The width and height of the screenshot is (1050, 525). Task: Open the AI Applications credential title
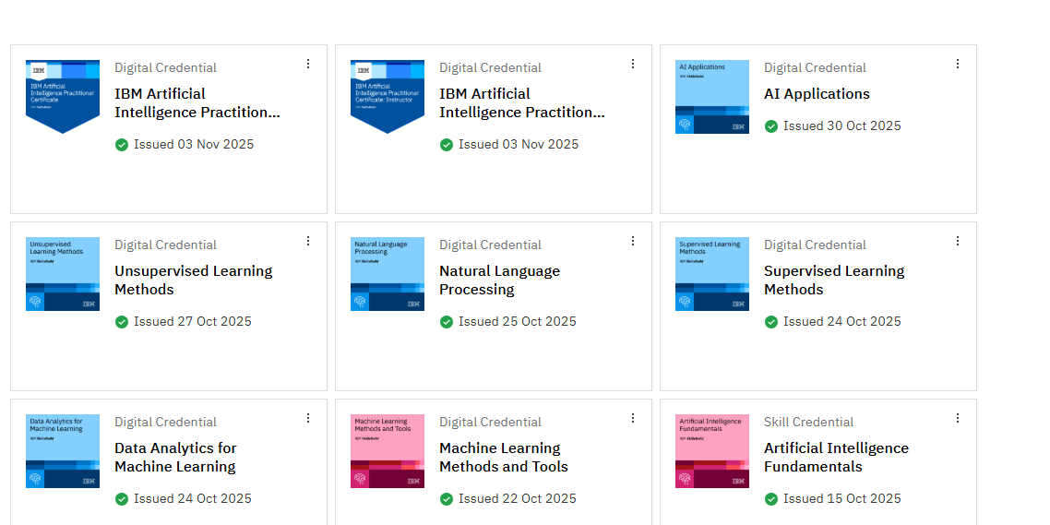tap(817, 94)
